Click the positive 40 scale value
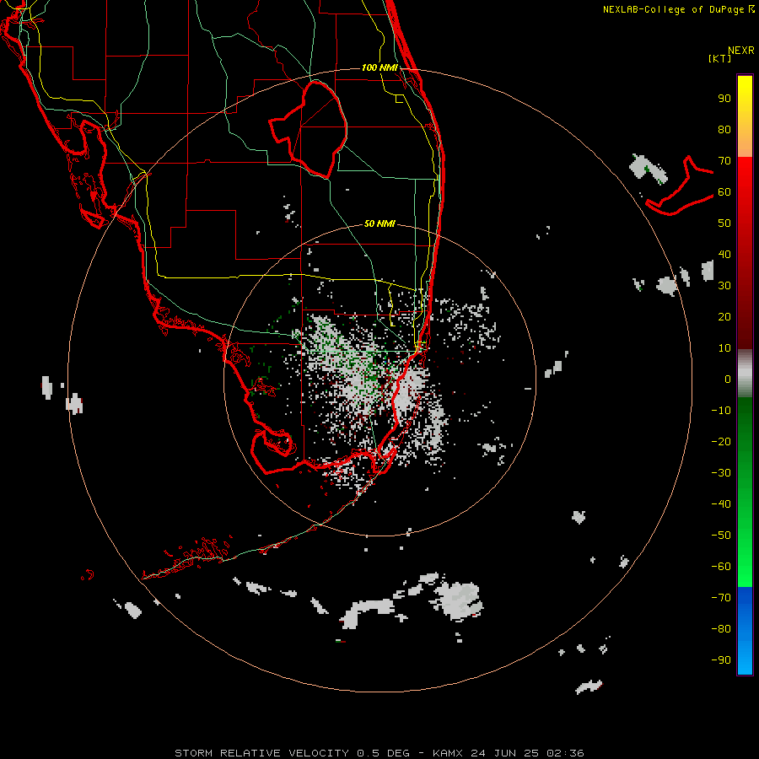The image size is (759, 759). coord(724,255)
